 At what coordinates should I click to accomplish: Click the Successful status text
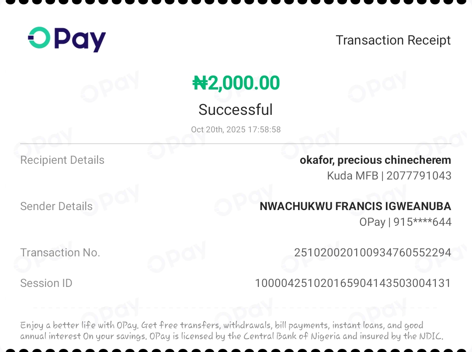click(236, 110)
